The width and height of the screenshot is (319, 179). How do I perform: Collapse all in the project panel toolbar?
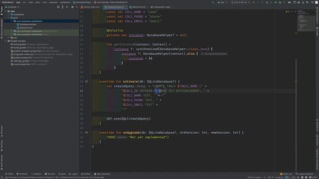[x=67, y=7]
